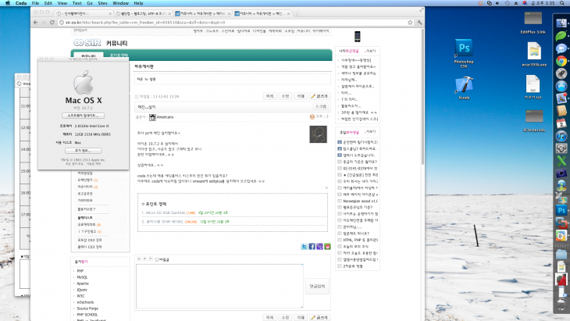Open the File menu

click(x=35, y=3)
